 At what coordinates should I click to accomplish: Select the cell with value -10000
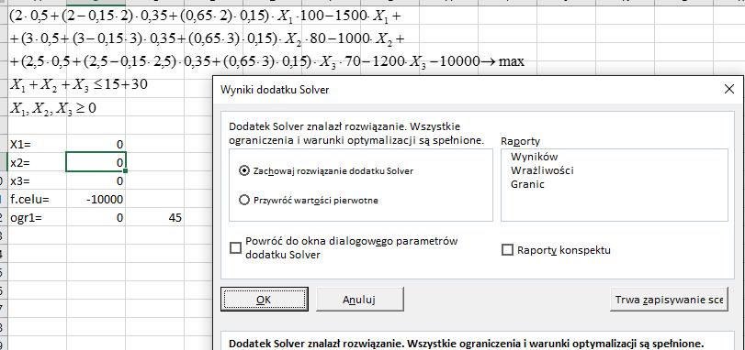[96, 200]
